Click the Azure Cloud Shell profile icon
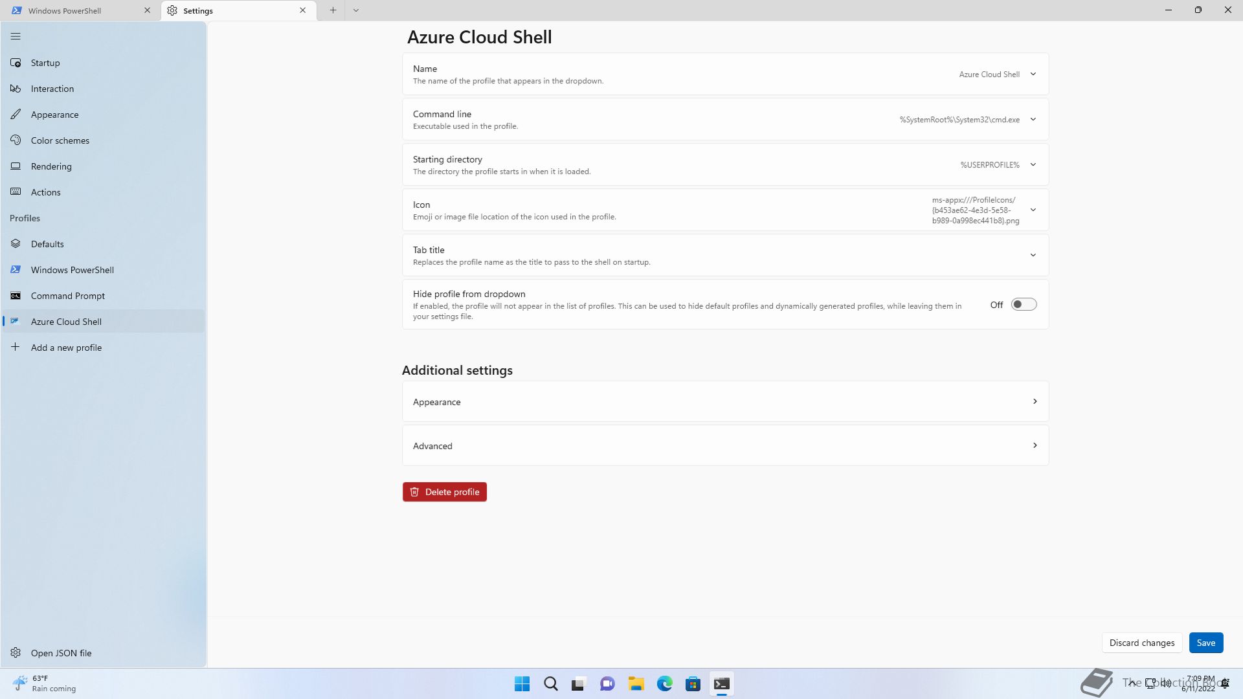This screenshot has width=1243, height=699. click(x=16, y=322)
